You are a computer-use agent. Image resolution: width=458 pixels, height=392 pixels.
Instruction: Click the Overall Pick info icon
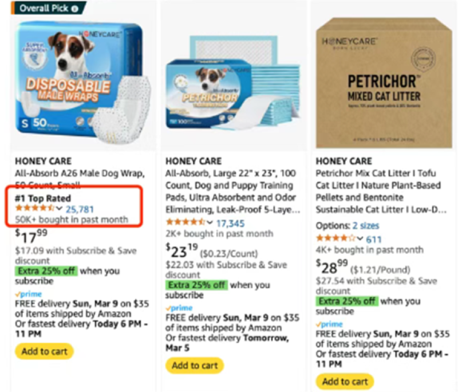pos(75,9)
